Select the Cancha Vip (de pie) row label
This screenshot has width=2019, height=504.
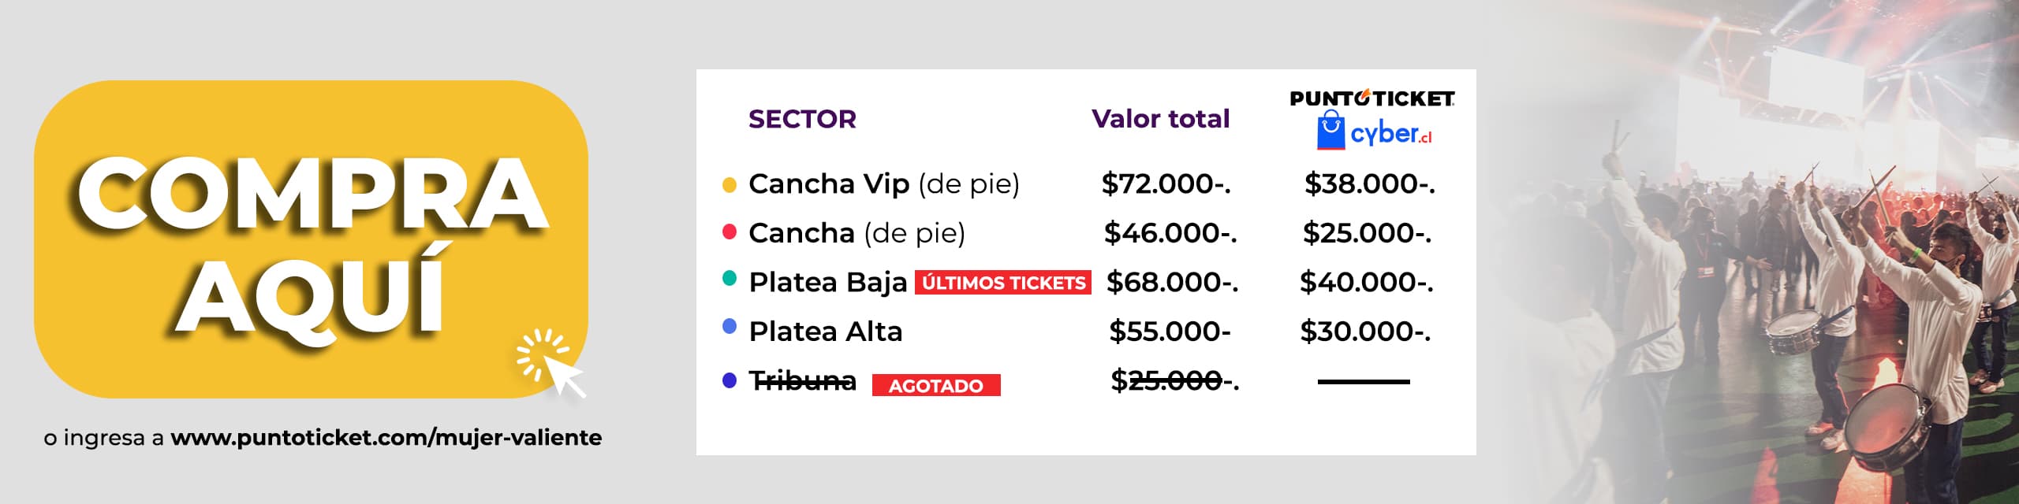(884, 184)
